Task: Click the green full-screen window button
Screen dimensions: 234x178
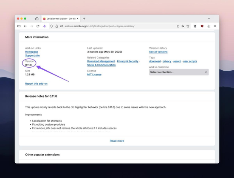Action: pyautogui.click(x=25, y=19)
